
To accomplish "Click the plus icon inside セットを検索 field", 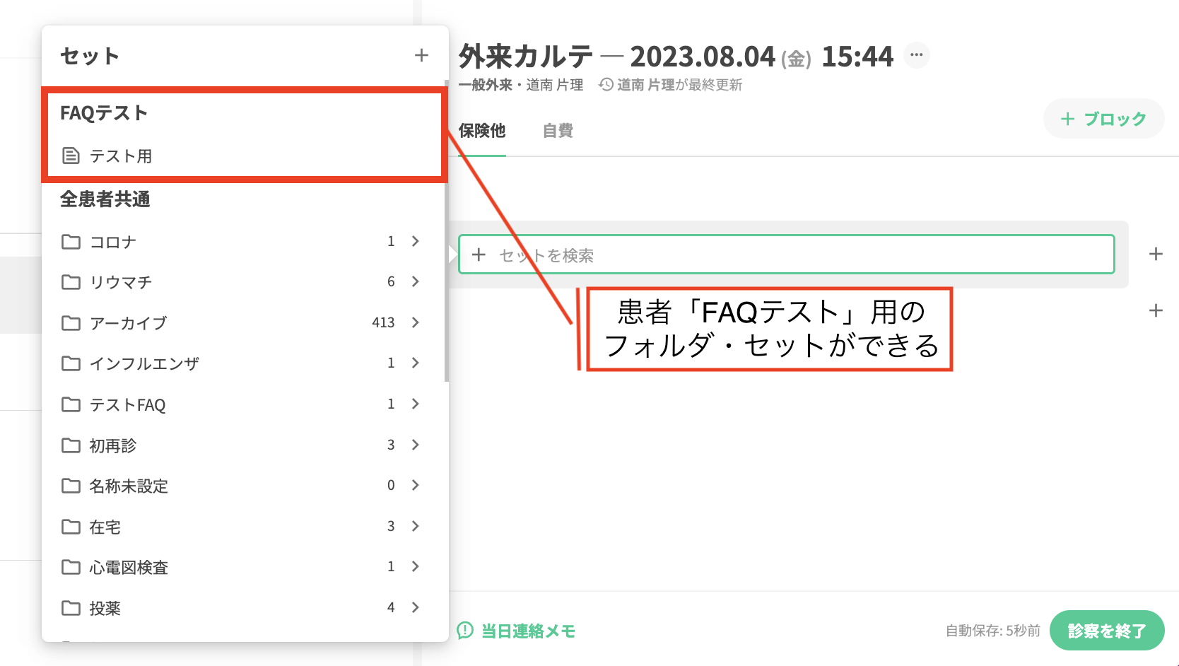I will [479, 255].
